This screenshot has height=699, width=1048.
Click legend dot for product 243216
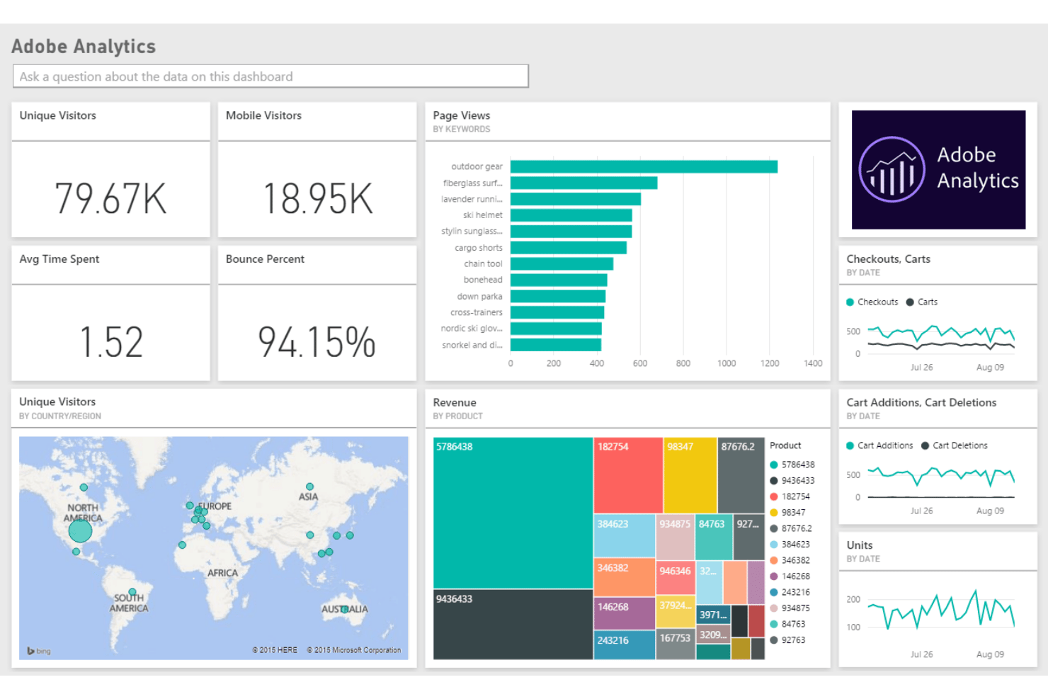tap(774, 593)
